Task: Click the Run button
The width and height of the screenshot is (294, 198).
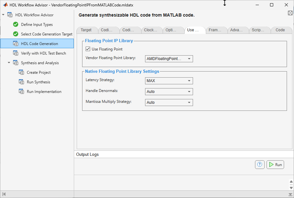Action: pyautogui.click(x=275, y=165)
